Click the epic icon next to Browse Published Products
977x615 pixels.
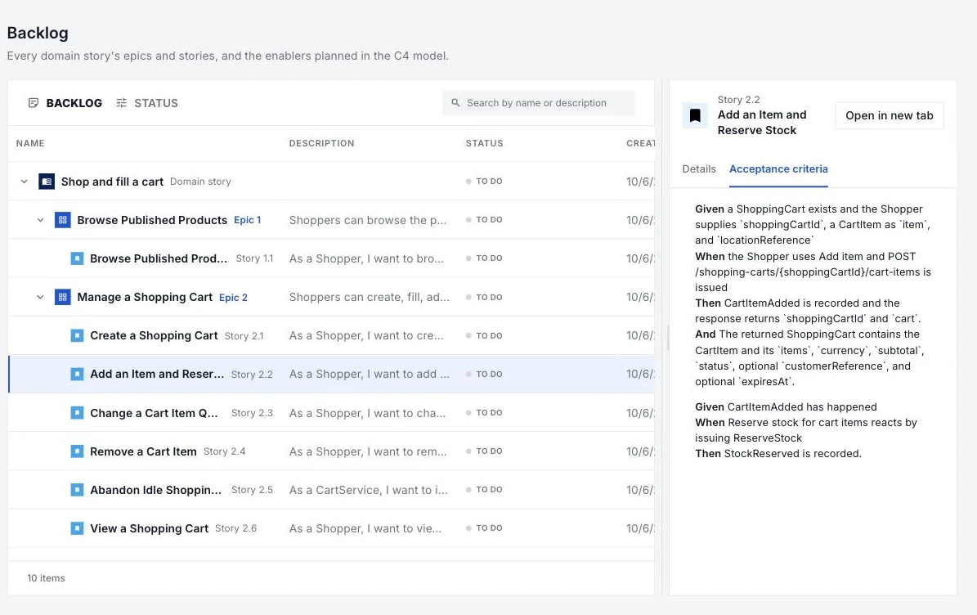[x=63, y=220]
